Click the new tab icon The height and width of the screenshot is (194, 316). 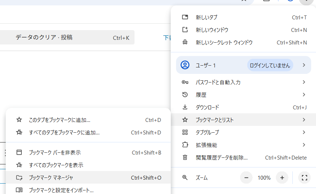tap(185, 17)
